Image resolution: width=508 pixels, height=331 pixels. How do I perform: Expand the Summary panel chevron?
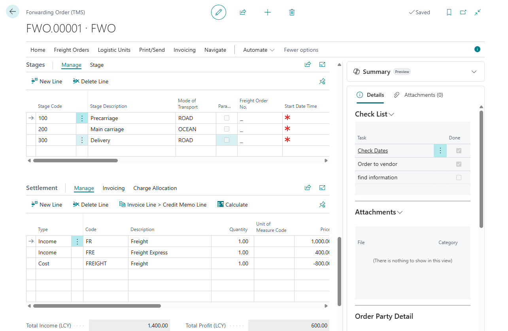coord(474,71)
